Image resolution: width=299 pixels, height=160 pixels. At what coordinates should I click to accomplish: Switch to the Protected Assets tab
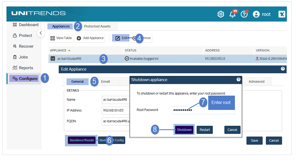pyautogui.click(x=97, y=26)
